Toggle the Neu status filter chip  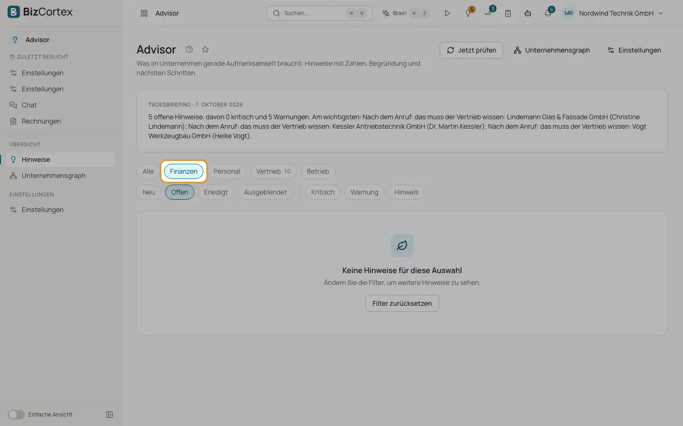pyautogui.click(x=149, y=192)
